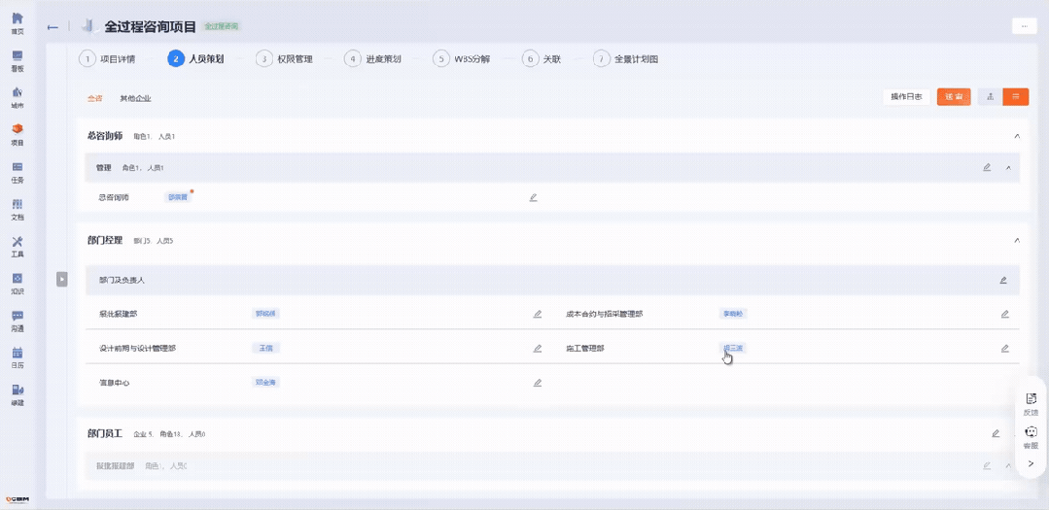Click the 部门经理 section heading

pyautogui.click(x=105, y=240)
